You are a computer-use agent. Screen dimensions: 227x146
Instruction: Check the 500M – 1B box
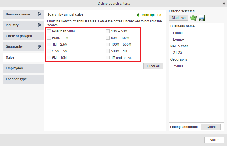(108, 51)
